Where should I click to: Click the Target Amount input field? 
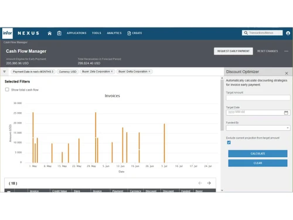click(x=258, y=97)
